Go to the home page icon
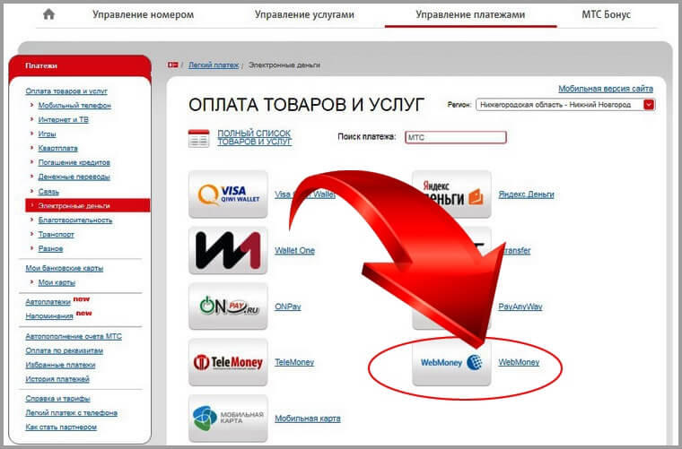The width and height of the screenshot is (682, 449). (x=49, y=14)
